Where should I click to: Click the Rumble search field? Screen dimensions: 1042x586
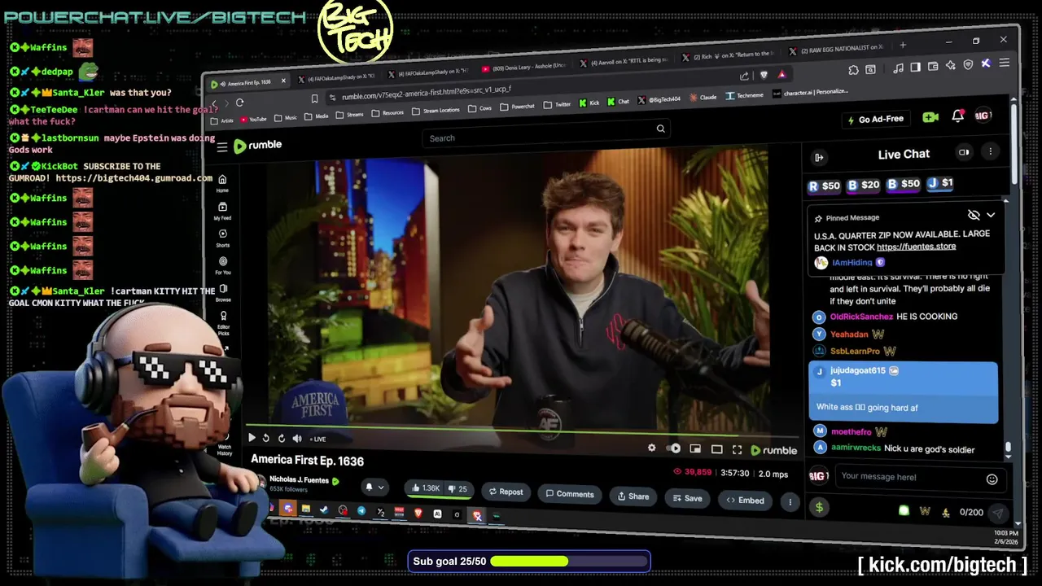click(x=547, y=135)
